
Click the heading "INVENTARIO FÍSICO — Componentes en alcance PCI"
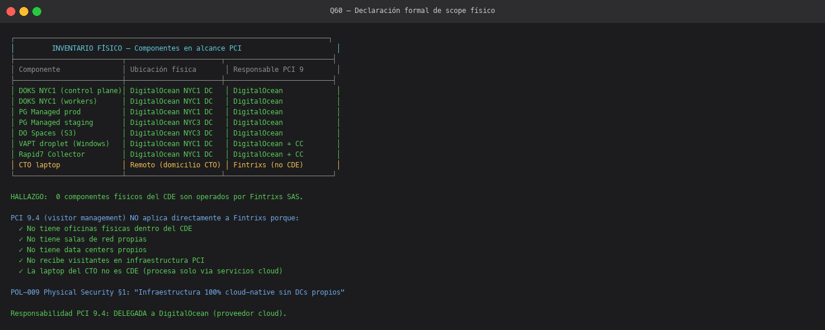(147, 48)
